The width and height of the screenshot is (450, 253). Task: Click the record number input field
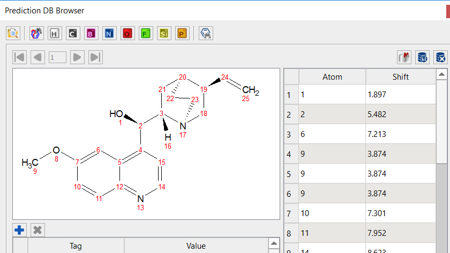coord(57,57)
